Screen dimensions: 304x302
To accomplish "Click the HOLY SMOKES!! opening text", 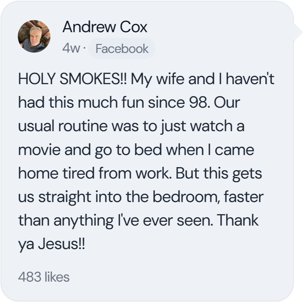I will (73, 80).
